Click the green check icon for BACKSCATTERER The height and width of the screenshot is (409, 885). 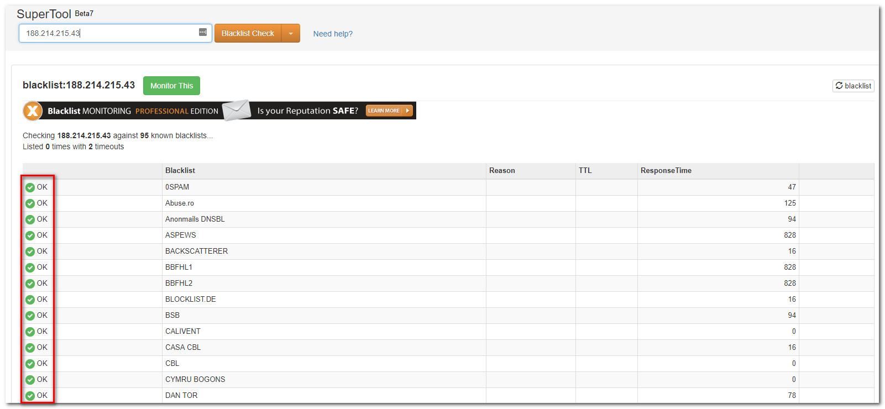30,251
